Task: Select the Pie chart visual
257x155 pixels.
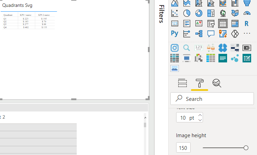Action: tap(187, 13)
